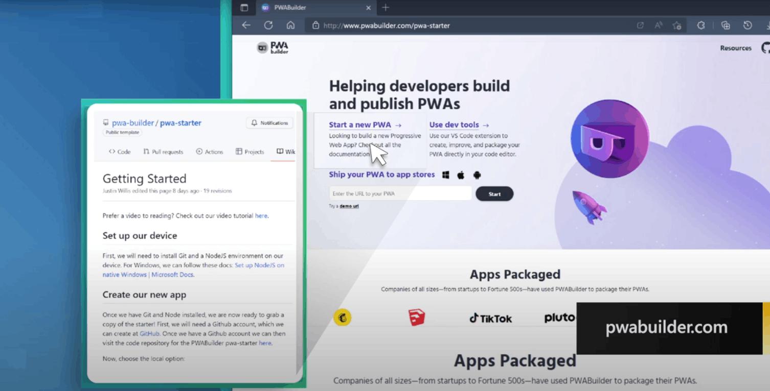Close the PWABuilder tab
The width and height of the screenshot is (770, 391).
(x=369, y=8)
